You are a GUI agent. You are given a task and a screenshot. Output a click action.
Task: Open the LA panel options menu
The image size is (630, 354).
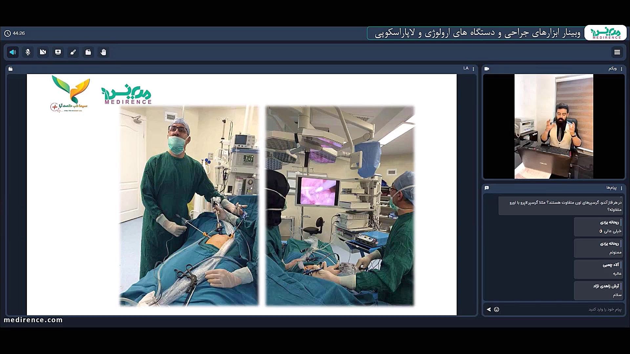[x=473, y=69]
